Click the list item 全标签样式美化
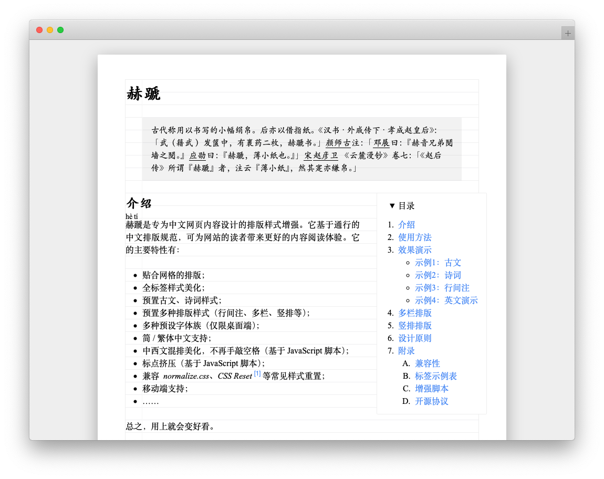The width and height of the screenshot is (604, 479). click(173, 288)
